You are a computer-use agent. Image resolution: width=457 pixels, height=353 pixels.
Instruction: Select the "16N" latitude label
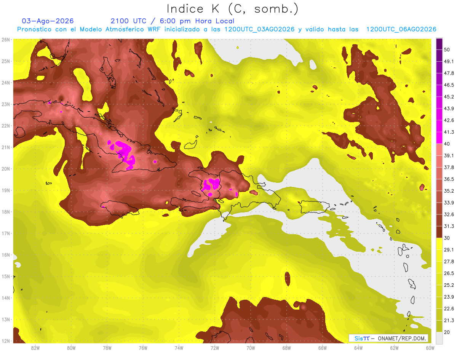coord(6,255)
